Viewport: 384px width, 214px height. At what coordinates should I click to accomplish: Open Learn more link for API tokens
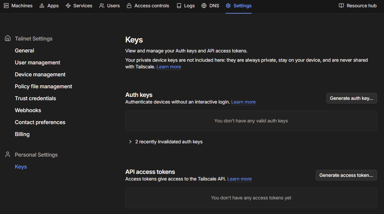pyautogui.click(x=239, y=179)
